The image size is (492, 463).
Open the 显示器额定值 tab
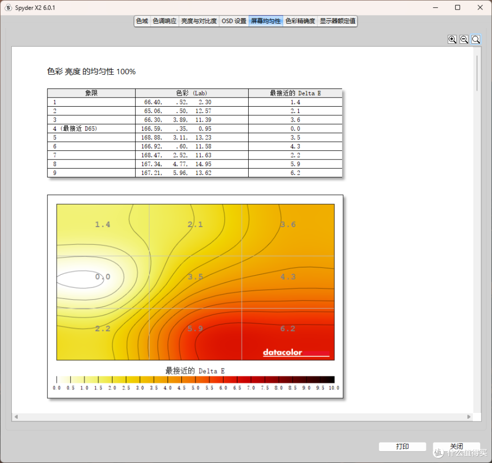337,21
